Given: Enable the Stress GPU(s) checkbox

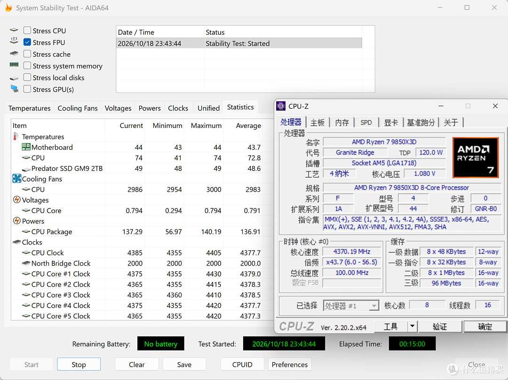Looking at the screenshot, I should (27, 89).
